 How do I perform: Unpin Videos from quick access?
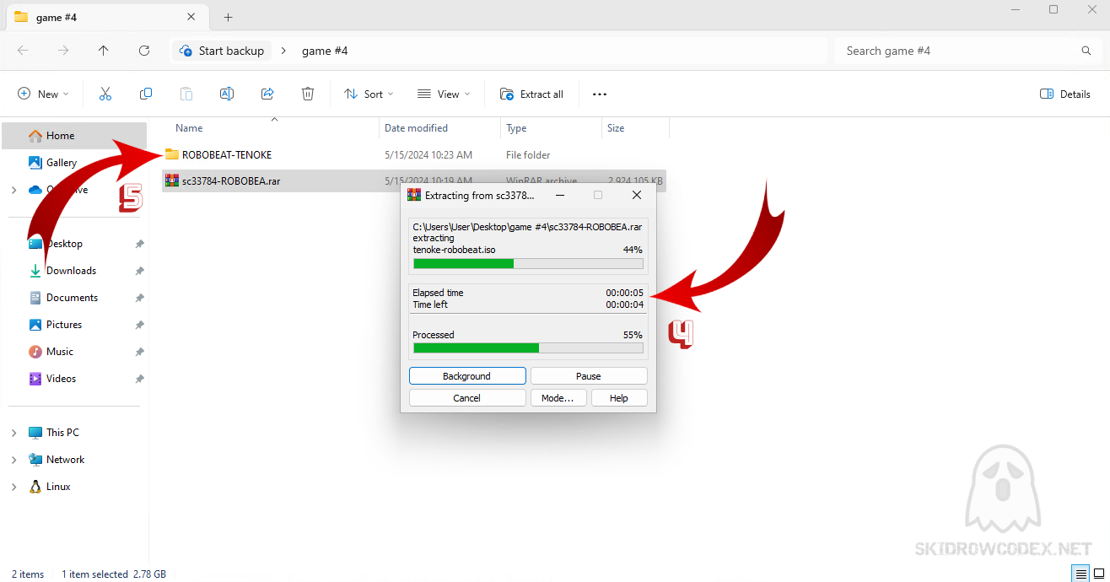coord(139,379)
